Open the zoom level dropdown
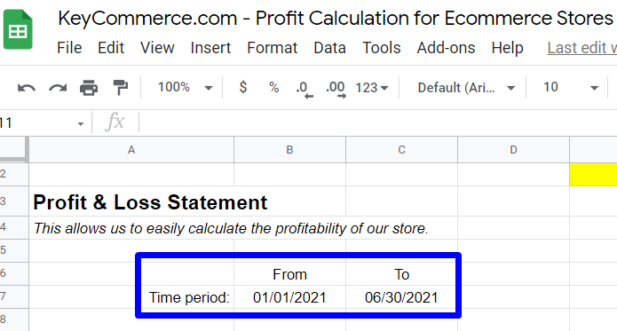 185,87
